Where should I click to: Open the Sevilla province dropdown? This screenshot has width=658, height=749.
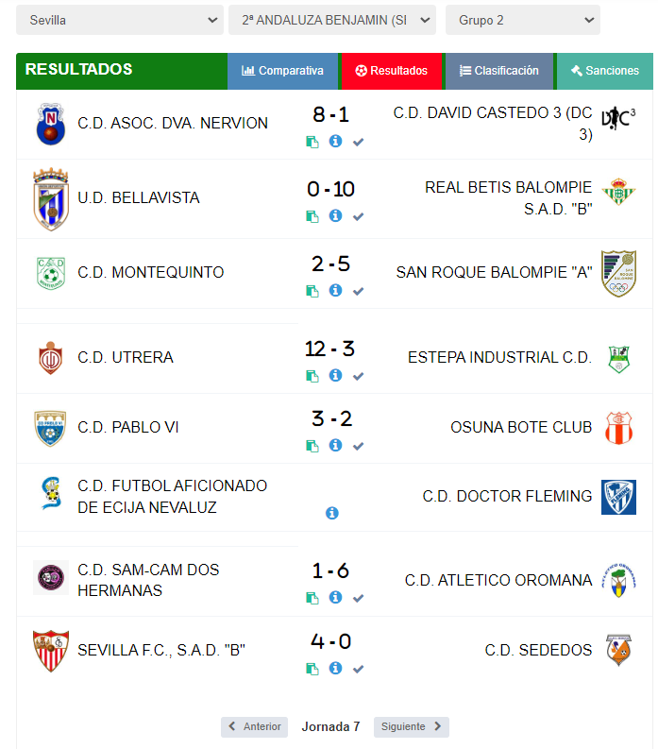click(120, 20)
